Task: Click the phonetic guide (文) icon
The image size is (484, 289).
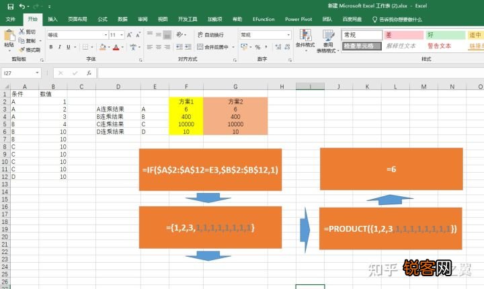Action: point(133,47)
